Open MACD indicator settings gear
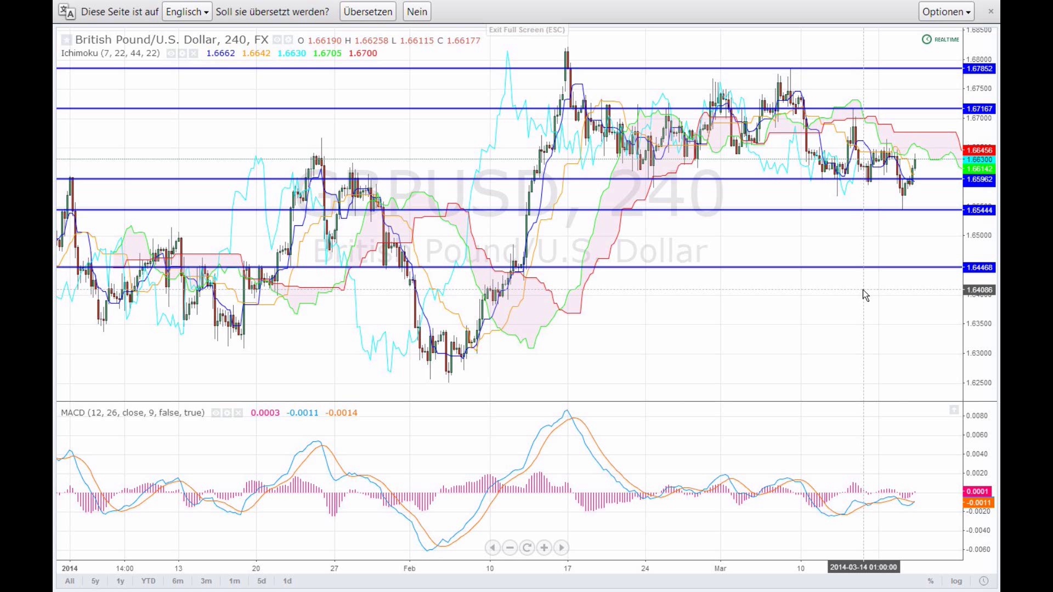1053x592 pixels. [227, 413]
